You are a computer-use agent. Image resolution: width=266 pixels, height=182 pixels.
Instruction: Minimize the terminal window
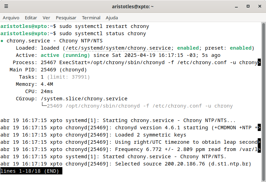tap(236, 7)
